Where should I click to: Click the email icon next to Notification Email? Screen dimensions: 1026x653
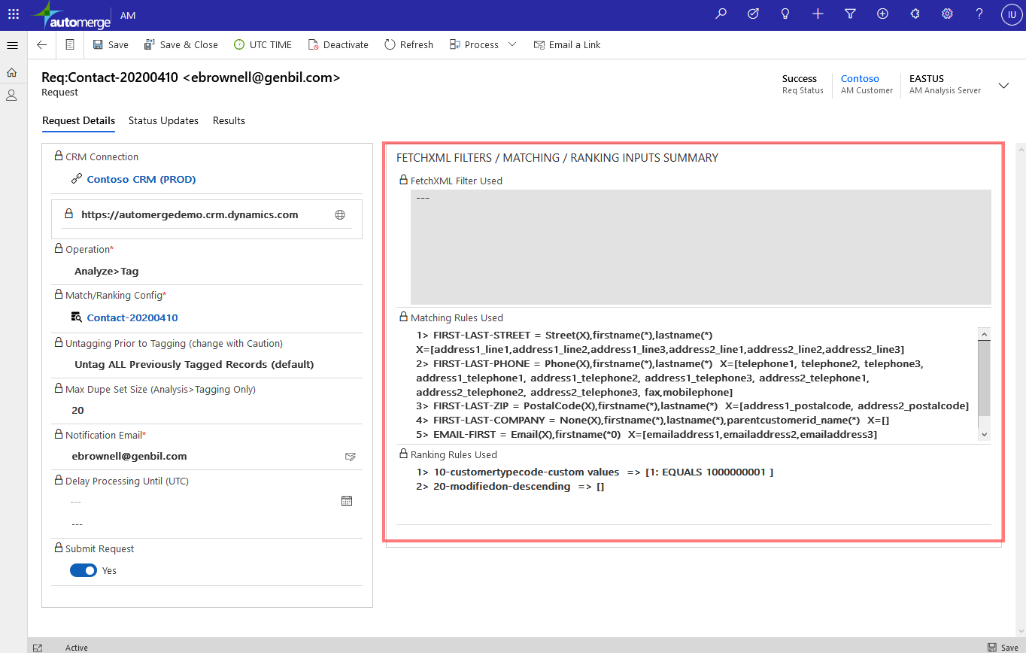pyautogui.click(x=350, y=457)
